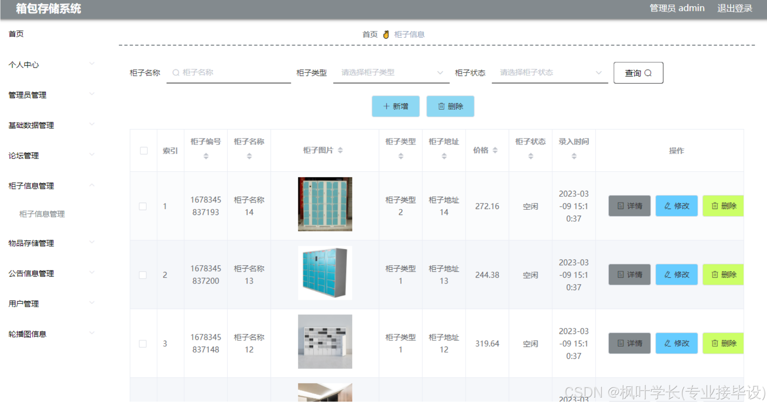
Task: Go to 首页 in the sidebar
Action: 16,34
